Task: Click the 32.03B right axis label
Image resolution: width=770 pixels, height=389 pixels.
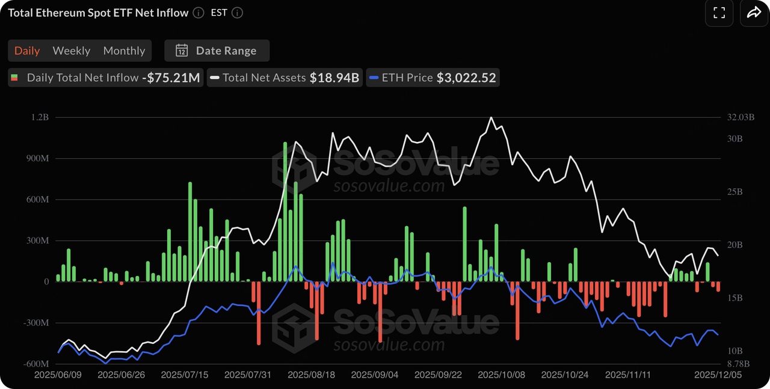Action: [x=741, y=117]
